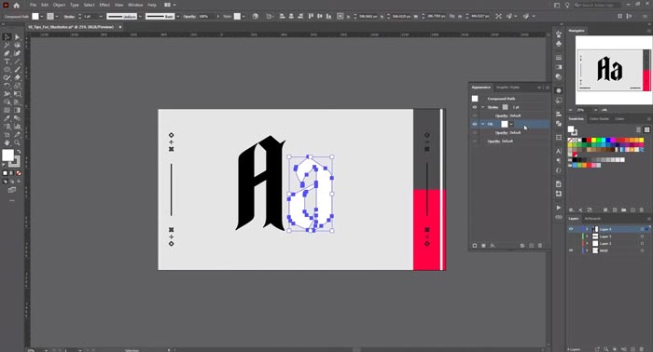Hide the Stroke attribute in Appearance
The image size is (653, 352).
pyautogui.click(x=474, y=107)
